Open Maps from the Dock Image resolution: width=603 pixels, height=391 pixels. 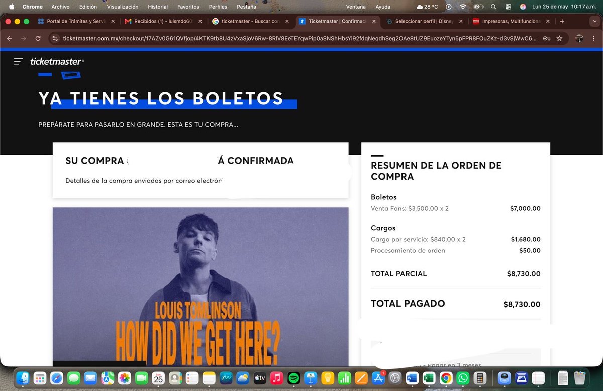point(108,377)
